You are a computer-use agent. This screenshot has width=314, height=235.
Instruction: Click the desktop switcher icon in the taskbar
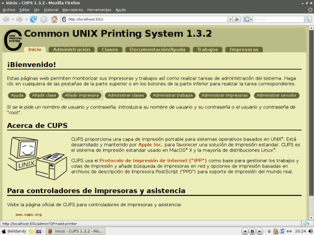click(39, 231)
